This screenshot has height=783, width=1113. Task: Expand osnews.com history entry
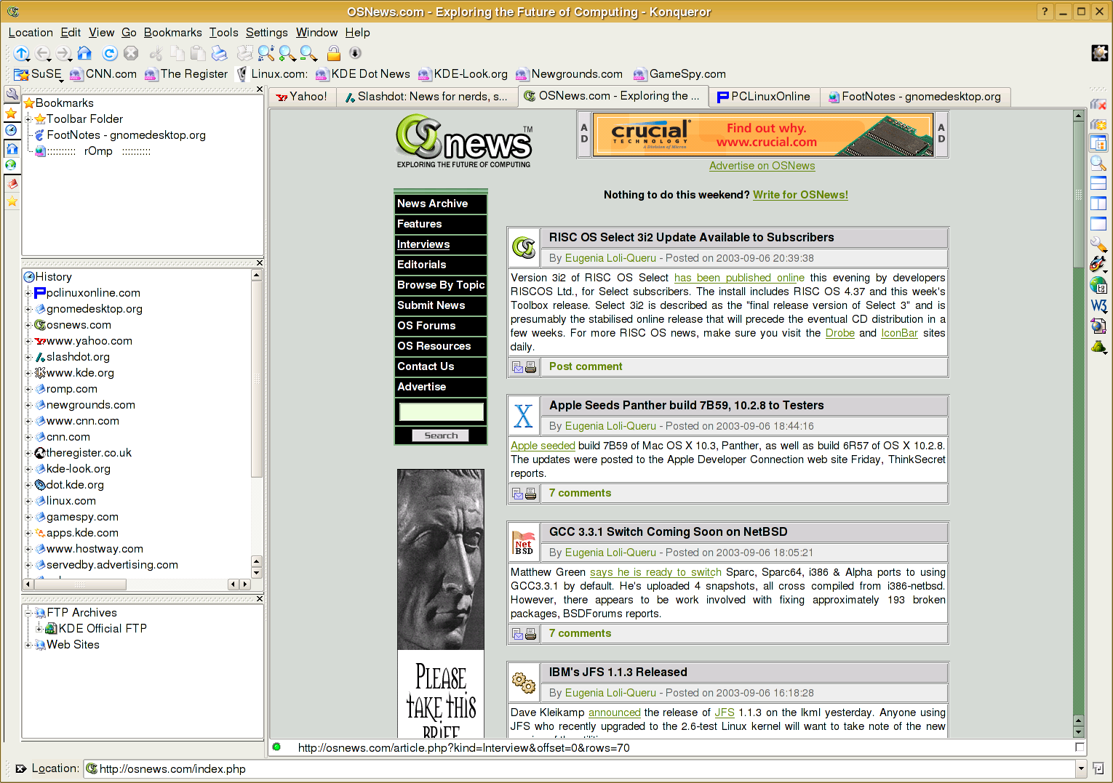(x=29, y=325)
